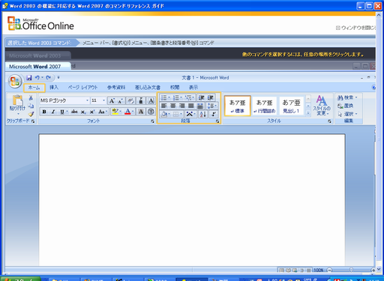Screen dimensions: 384x281
Task: Click the Shrink Font icon
Action: (120, 100)
